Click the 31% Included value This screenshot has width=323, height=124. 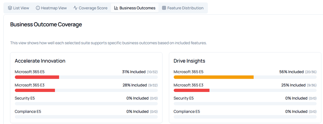point(134,72)
